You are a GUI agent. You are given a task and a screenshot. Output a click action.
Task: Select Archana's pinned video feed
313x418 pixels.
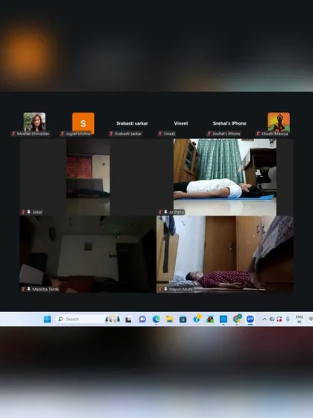click(225, 177)
